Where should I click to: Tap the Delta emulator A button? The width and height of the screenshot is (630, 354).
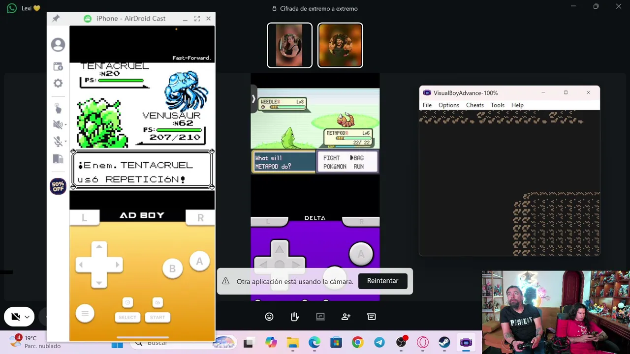[361, 254]
